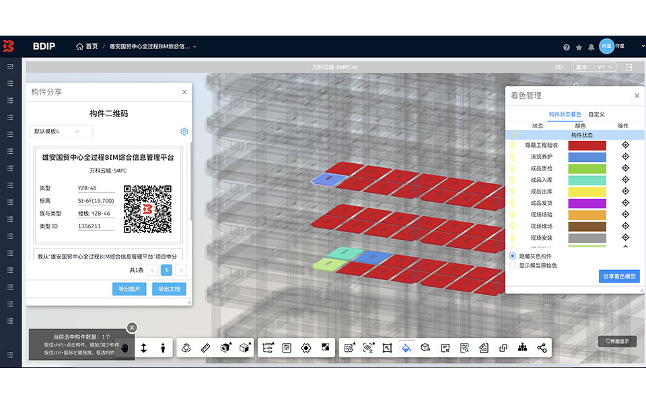Go to page 1 in pagination
The image size is (646, 403).
click(x=166, y=270)
